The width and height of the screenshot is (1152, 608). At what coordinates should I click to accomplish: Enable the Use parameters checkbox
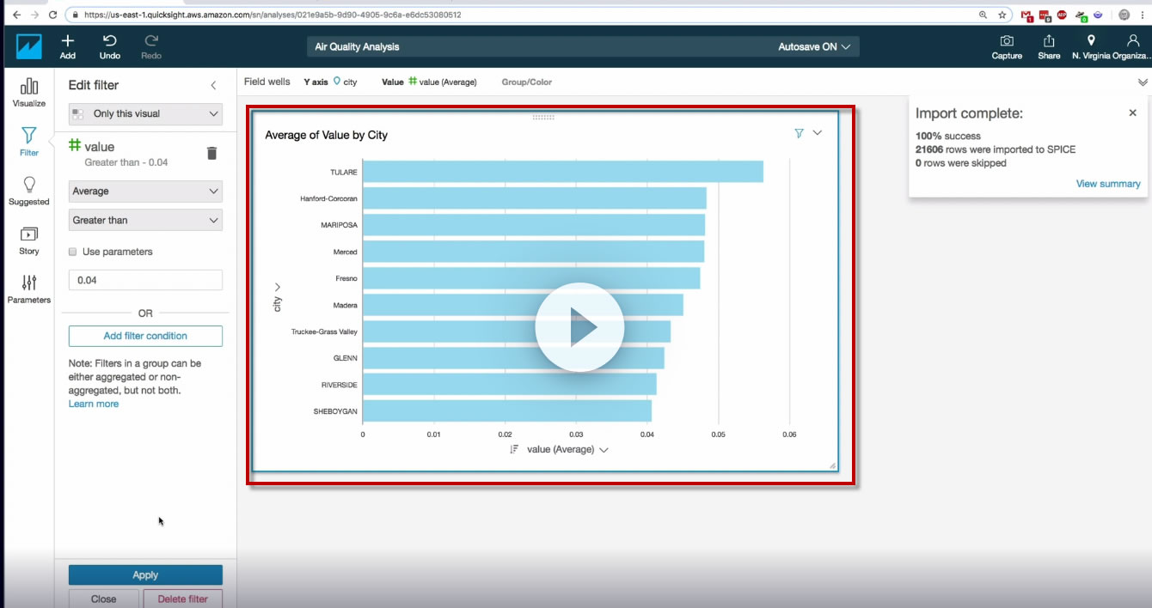[x=73, y=252]
